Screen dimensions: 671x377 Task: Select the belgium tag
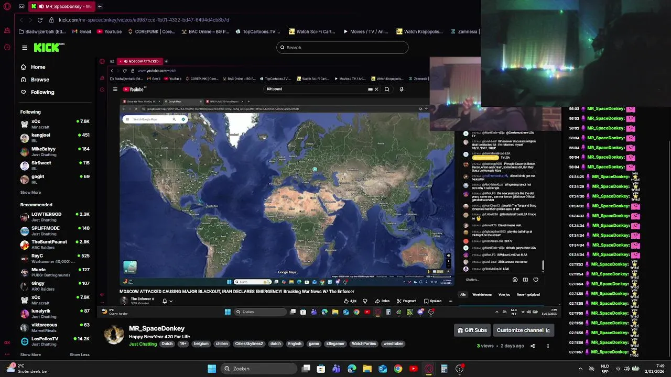tap(201, 344)
